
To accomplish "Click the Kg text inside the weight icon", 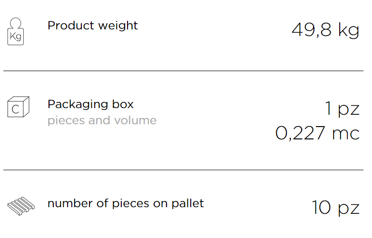I will click(x=16, y=37).
